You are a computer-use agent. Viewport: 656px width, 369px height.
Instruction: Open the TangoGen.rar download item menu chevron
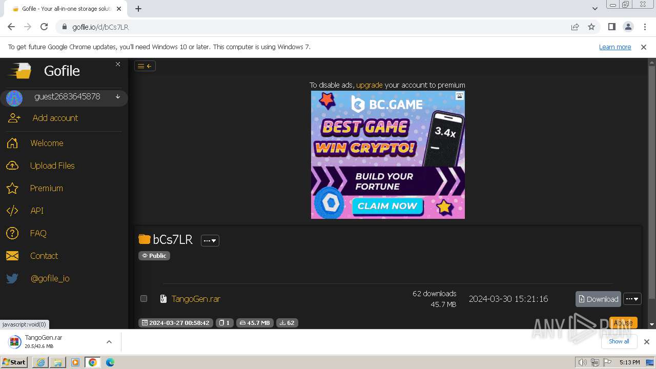[x=109, y=342]
